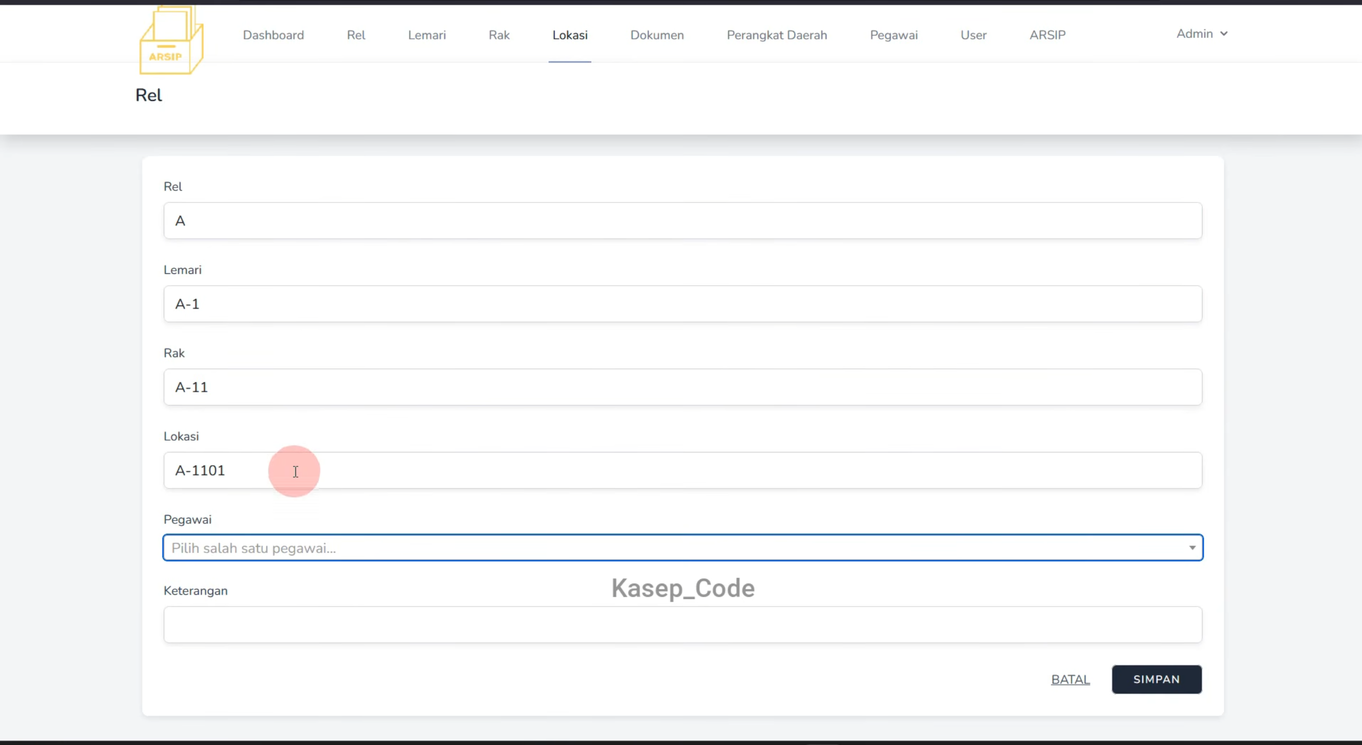Open Perangkat Daerah in navigation
The width and height of the screenshot is (1362, 745).
point(776,35)
